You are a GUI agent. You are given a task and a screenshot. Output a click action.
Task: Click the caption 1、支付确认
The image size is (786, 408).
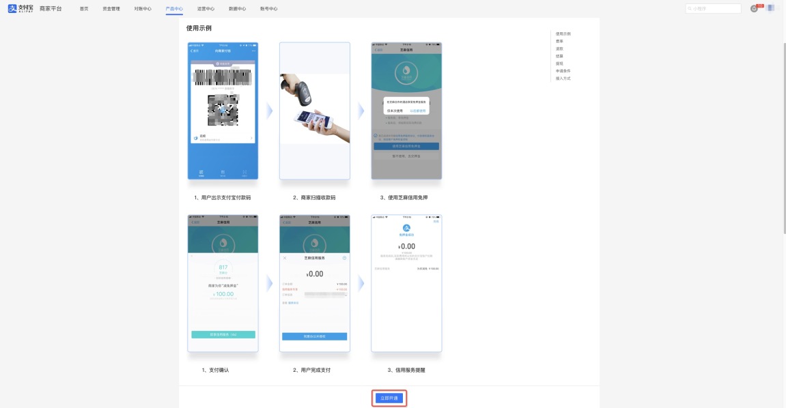[x=216, y=370]
